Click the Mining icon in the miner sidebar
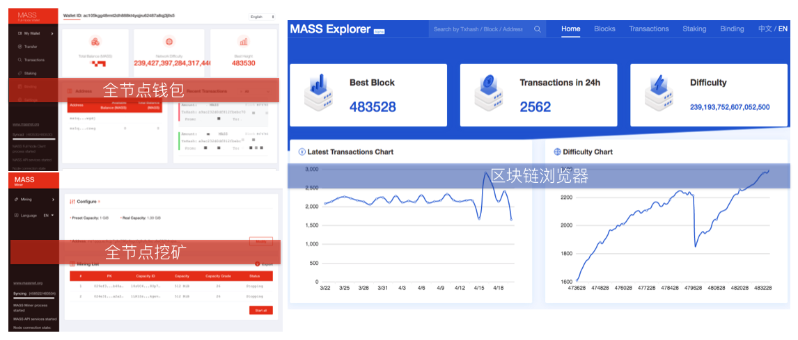798x340 pixels. tap(16, 200)
